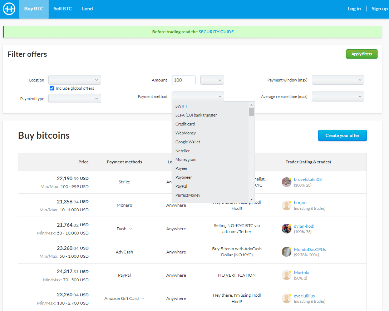
Task: Open the Amount currency dropdown
Action: coord(212,80)
